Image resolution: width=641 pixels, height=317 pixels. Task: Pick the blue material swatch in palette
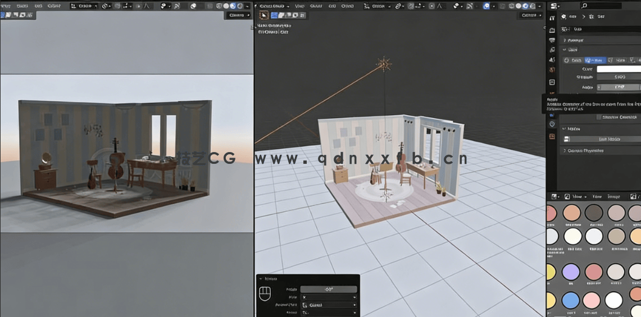click(x=571, y=300)
